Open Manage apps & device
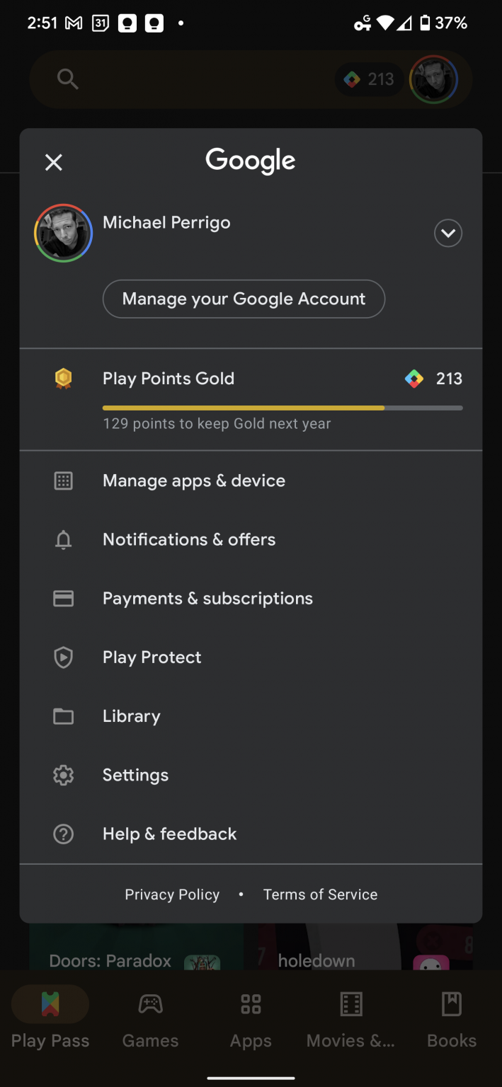This screenshot has height=1087, width=502. [x=193, y=481]
